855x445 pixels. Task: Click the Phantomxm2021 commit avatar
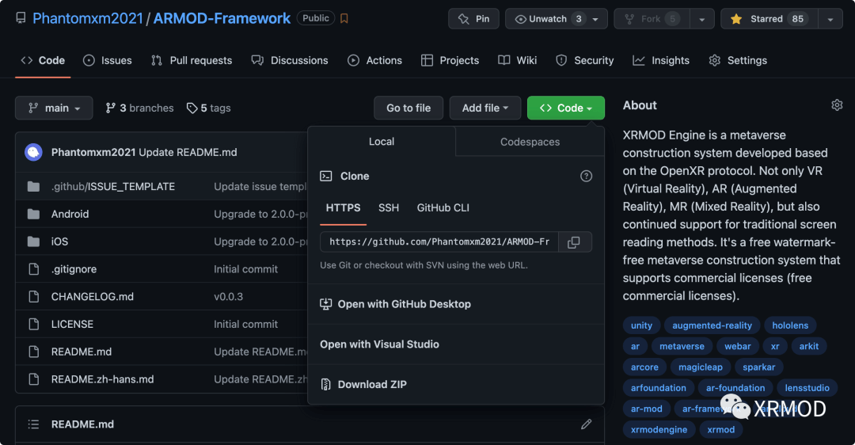click(x=34, y=152)
